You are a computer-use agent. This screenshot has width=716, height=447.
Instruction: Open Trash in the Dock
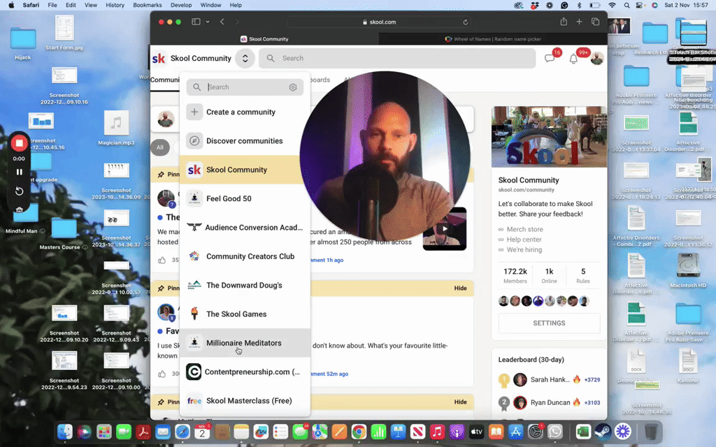click(x=651, y=432)
